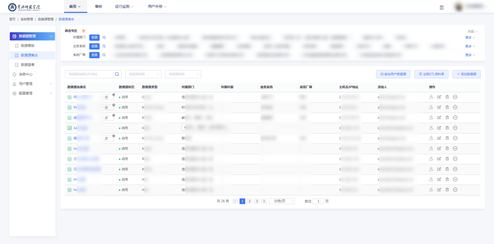Click the user assign icon in the third row
Screen dimensions: 494x244
pyautogui.click(x=431, y=118)
